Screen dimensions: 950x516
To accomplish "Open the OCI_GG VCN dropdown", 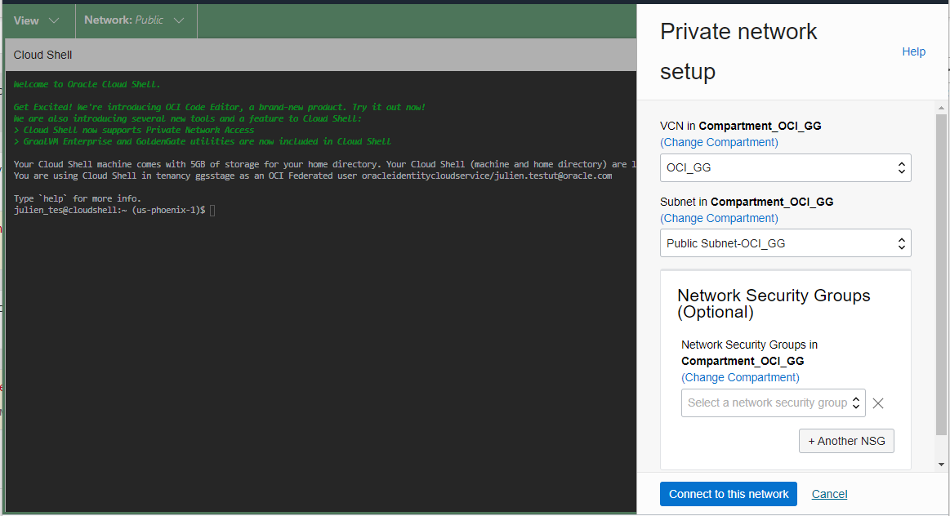I will (x=784, y=167).
